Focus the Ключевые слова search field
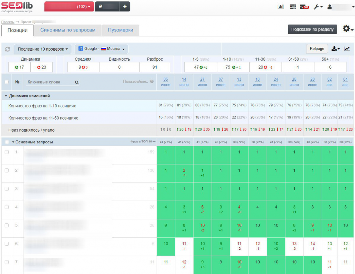Image resolution: width=355 pixels, height=274 pixels. 53,82
